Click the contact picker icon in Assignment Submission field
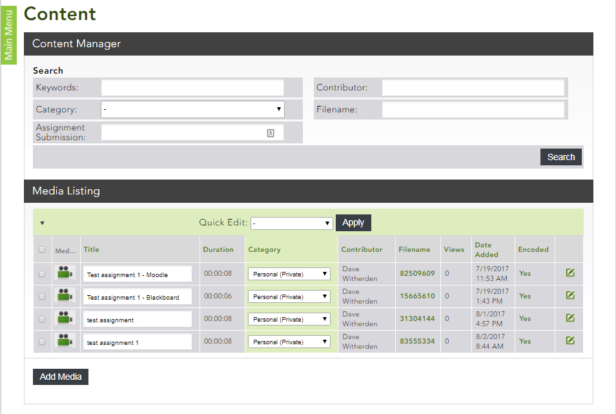Image resolution: width=616 pixels, height=414 pixels. (271, 133)
